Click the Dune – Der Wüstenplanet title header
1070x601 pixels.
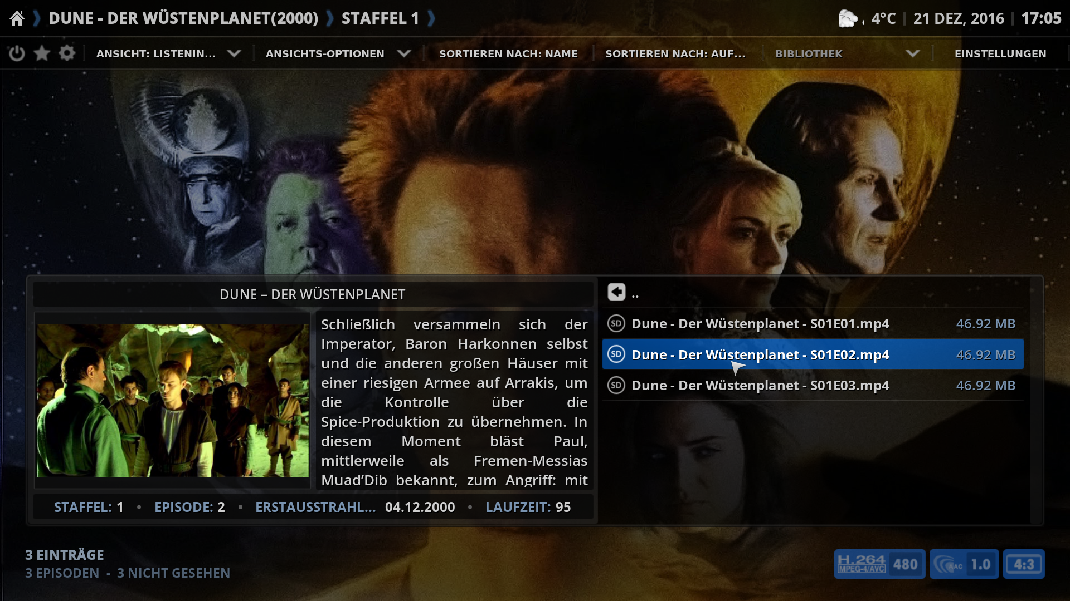pyautogui.click(x=313, y=294)
